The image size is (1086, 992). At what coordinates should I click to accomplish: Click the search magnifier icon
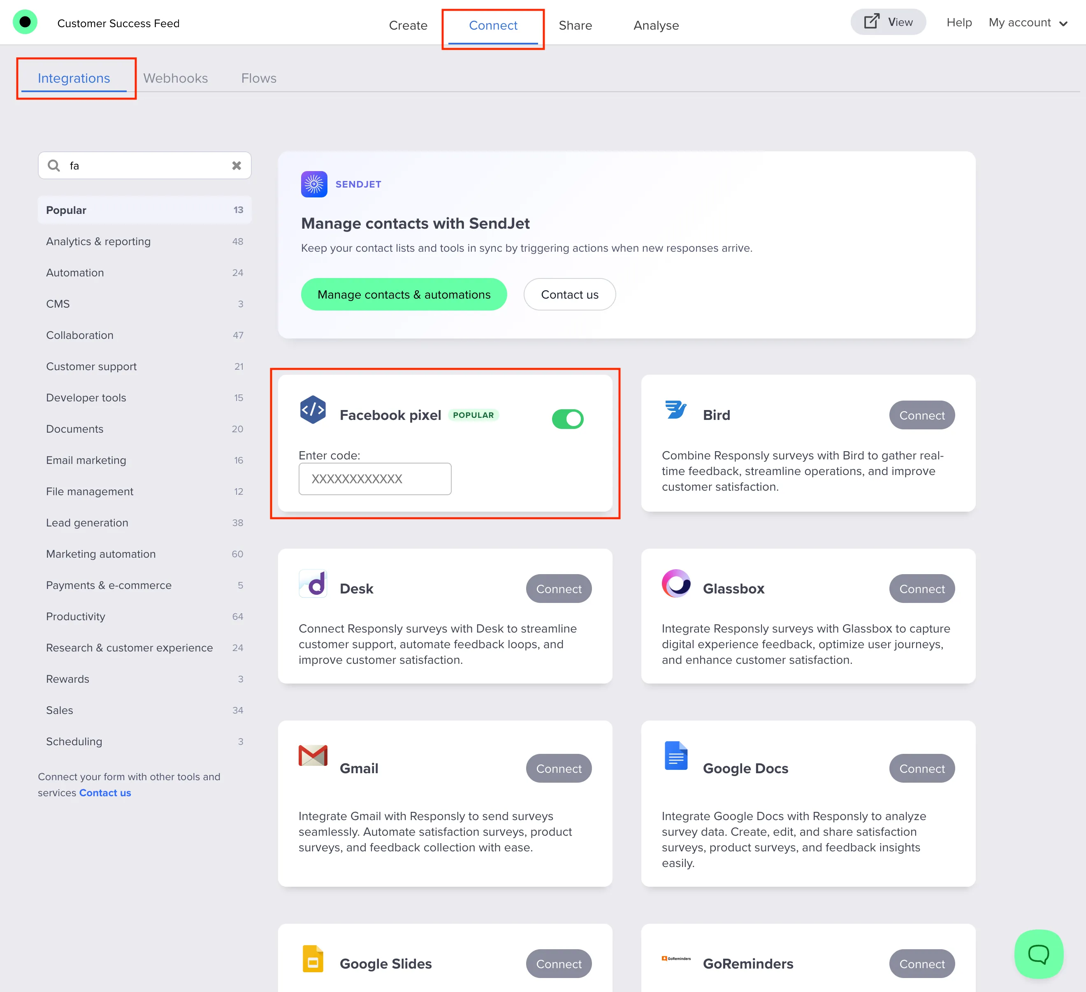(54, 165)
